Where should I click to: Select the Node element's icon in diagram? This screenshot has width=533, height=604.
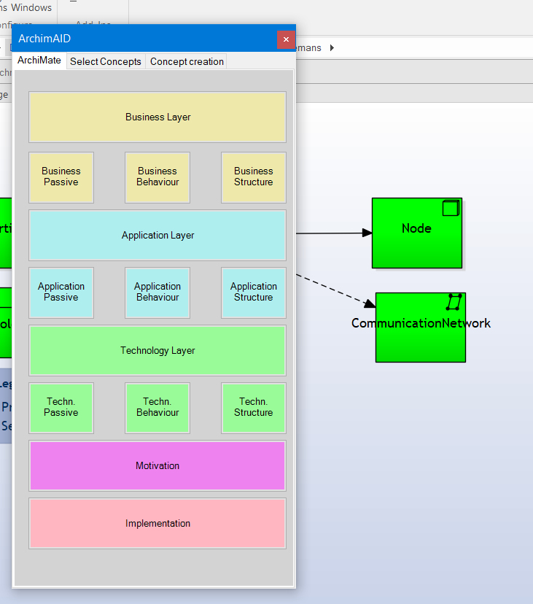click(x=451, y=208)
